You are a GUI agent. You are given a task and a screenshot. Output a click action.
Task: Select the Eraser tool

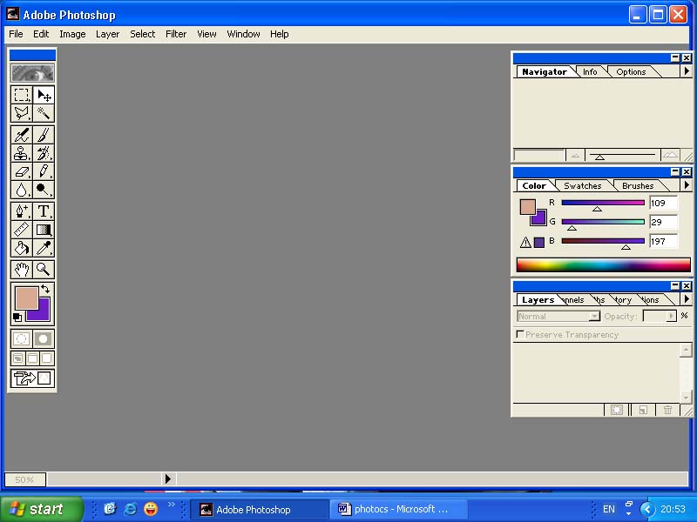tap(21, 171)
